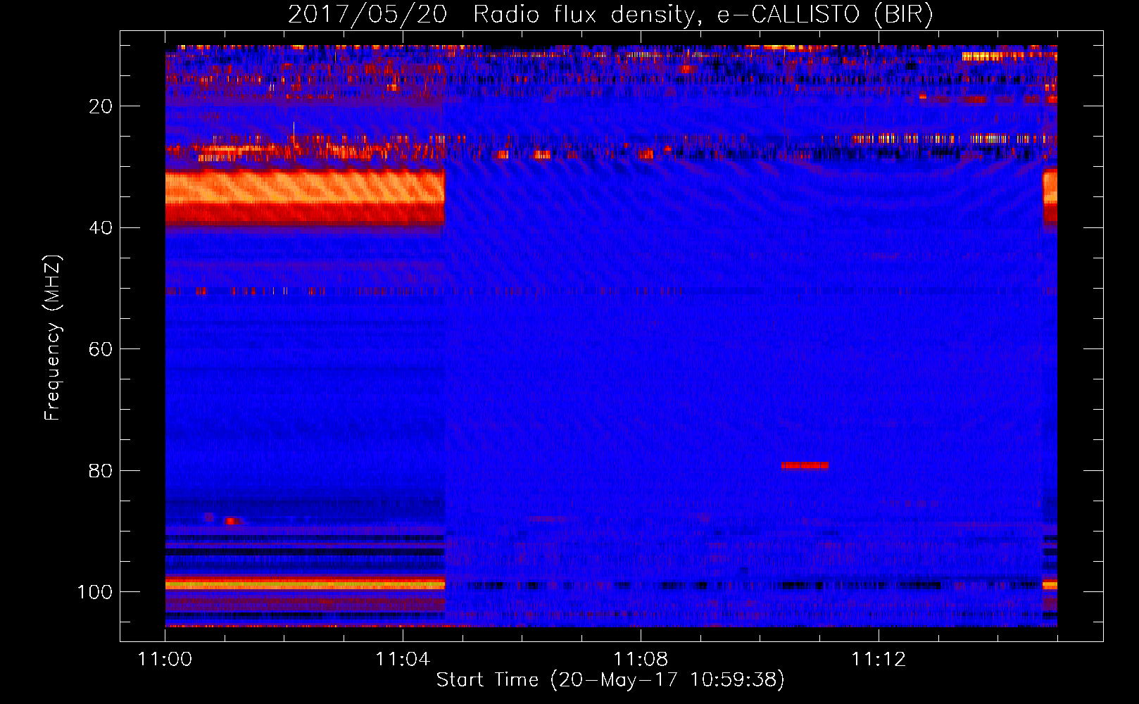Screen dimensions: 1139x704
Task: Click the '60' frequency tick label
Action: [x=101, y=349]
